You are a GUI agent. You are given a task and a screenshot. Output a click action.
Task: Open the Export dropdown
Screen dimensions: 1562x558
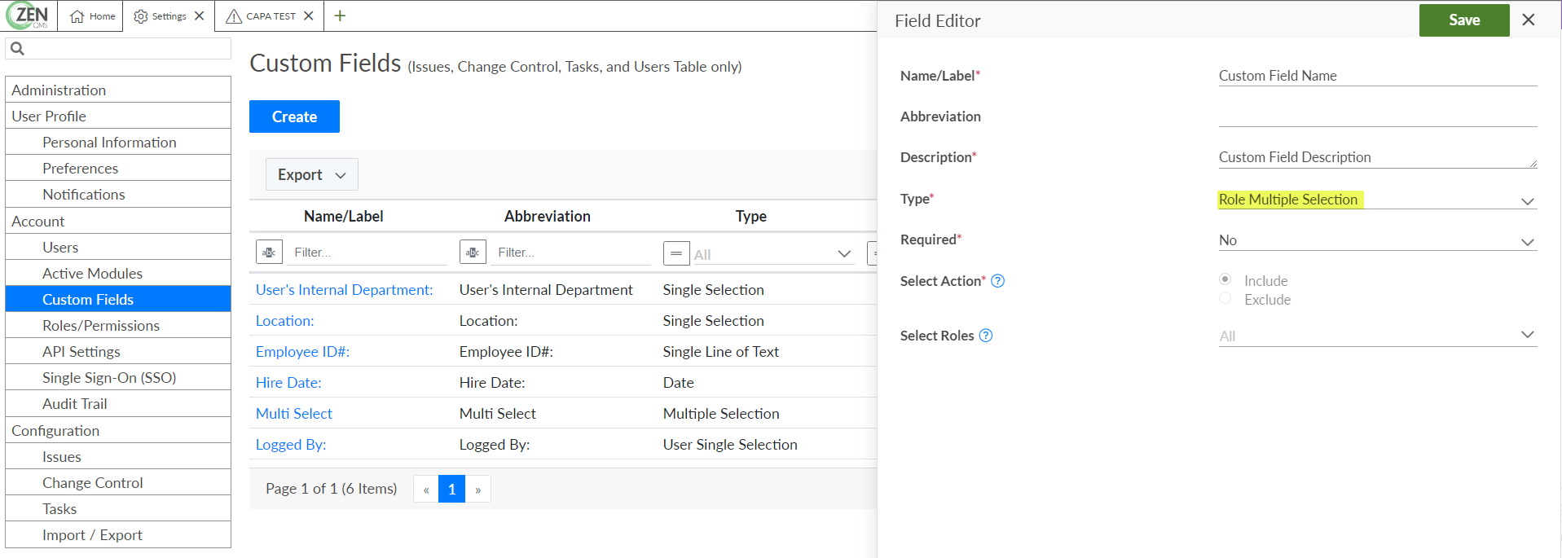[x=311, y=174]
